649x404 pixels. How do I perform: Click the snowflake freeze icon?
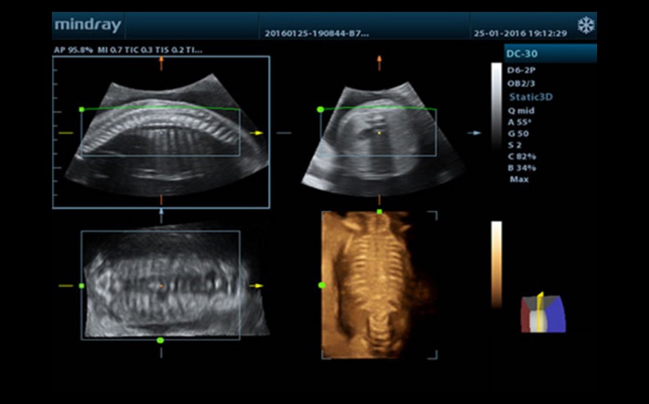tap(585, 26)
